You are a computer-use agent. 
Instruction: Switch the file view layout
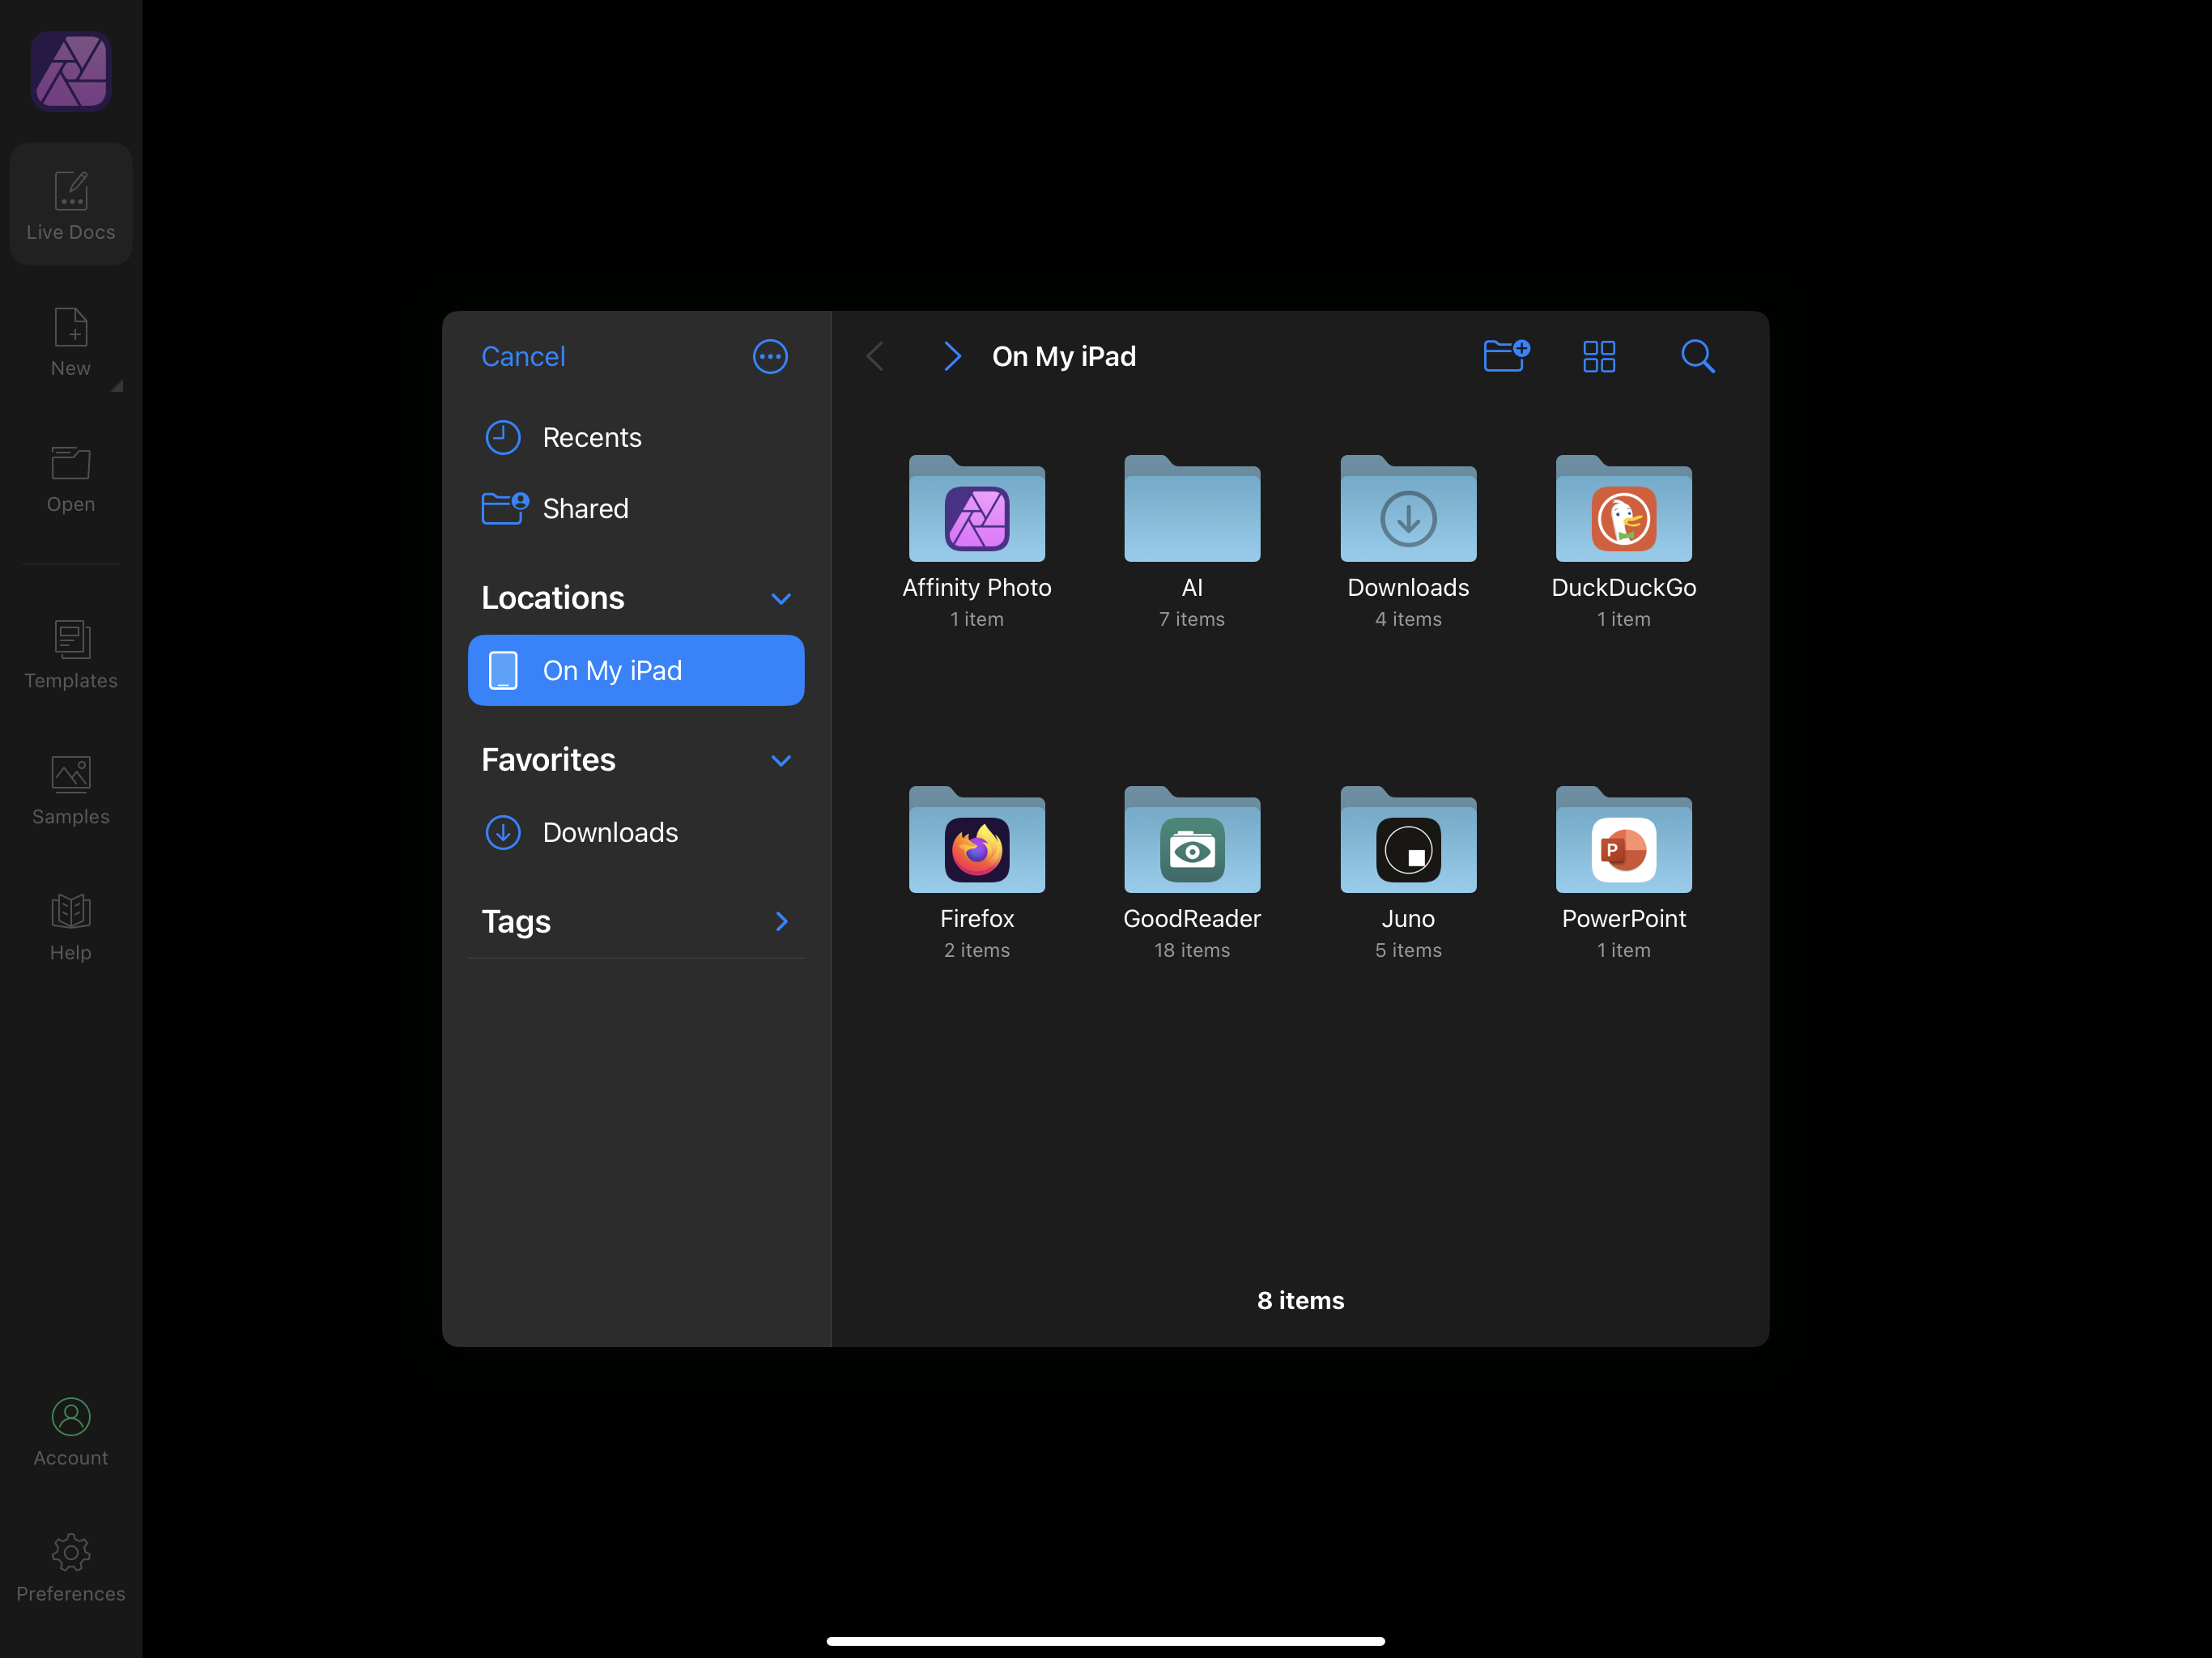coord(1599,357)
